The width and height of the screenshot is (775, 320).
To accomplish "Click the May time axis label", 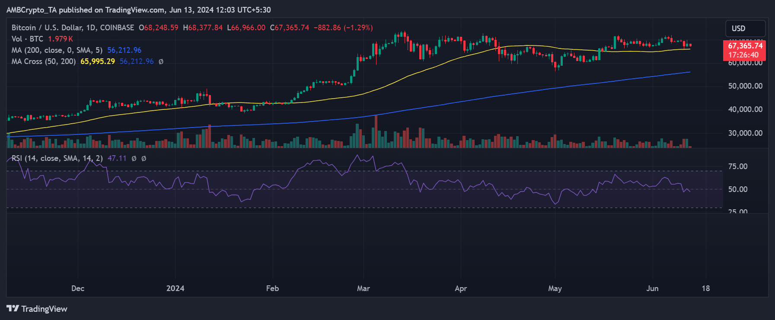I will click(x=555, y=288).
